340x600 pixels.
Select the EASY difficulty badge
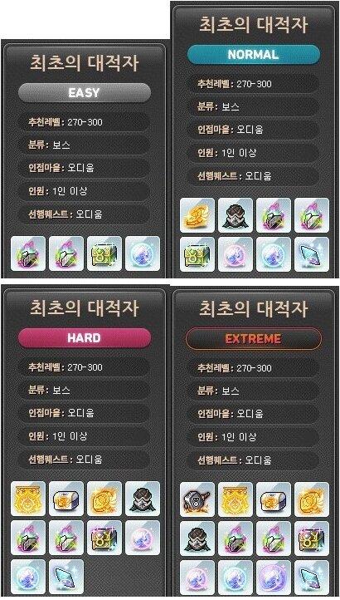pyautogui.click(x=85, y=92)
